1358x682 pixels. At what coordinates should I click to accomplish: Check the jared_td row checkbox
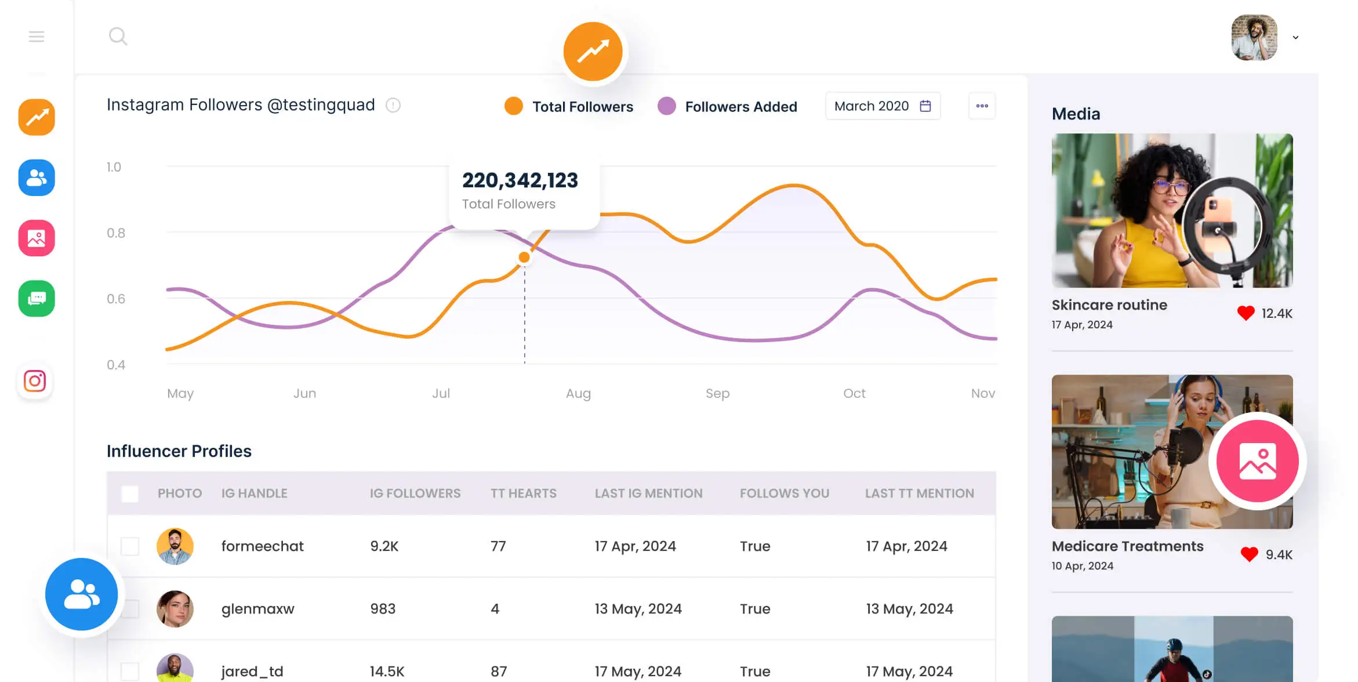click(x=130, y=671)
